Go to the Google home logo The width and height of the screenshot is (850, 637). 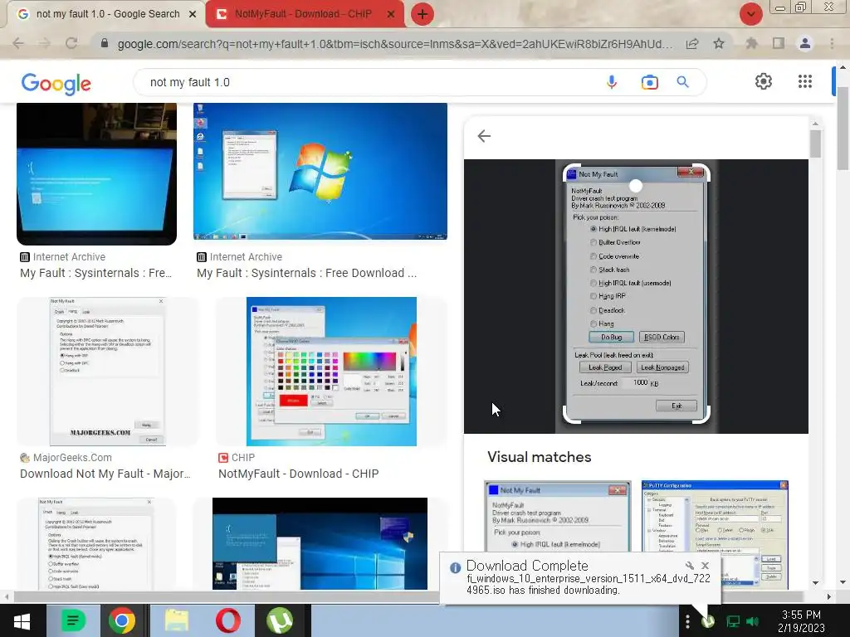(x=56, y=83)
